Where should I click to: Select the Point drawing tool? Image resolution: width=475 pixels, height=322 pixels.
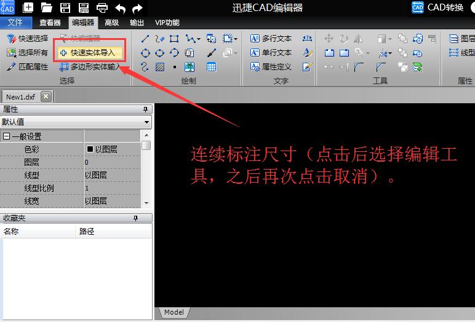(175, 67)
